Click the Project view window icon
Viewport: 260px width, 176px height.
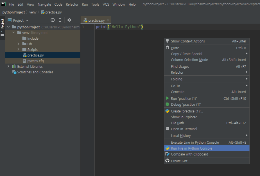10,20
